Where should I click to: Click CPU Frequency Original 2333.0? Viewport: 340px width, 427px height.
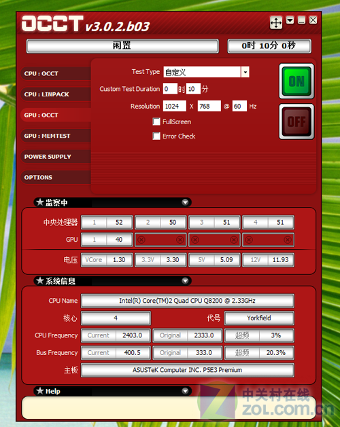[x=204, y=335]
